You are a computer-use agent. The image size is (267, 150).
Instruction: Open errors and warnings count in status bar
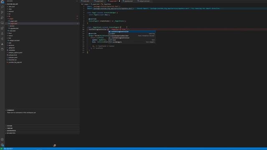pyautogui.click(x=8, y=149)
